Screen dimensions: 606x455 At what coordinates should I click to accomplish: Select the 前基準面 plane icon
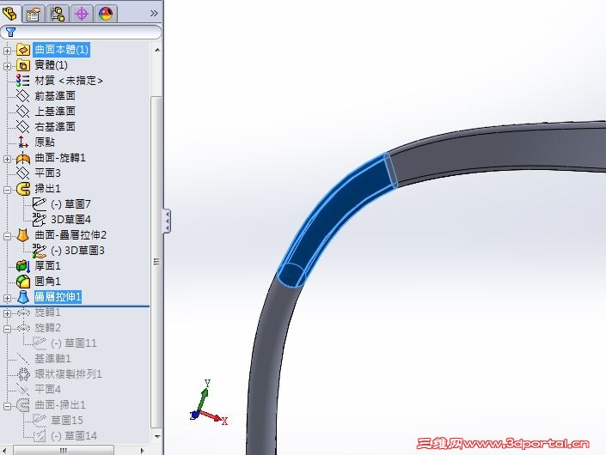[23, 95]
